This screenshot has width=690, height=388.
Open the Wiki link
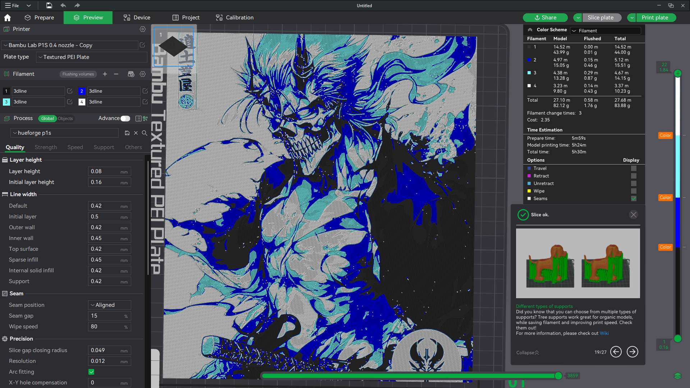tap(604, 333)
